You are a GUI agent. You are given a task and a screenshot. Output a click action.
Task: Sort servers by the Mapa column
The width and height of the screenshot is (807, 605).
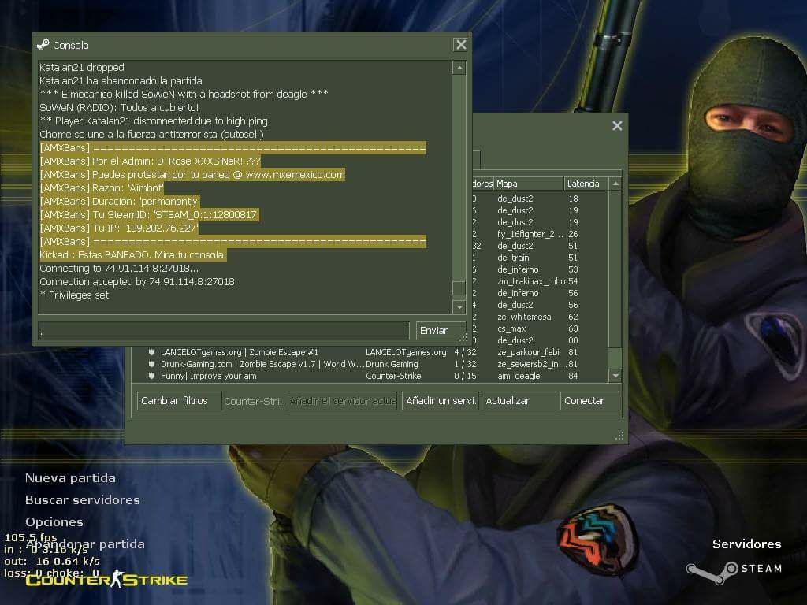point(529,184)
